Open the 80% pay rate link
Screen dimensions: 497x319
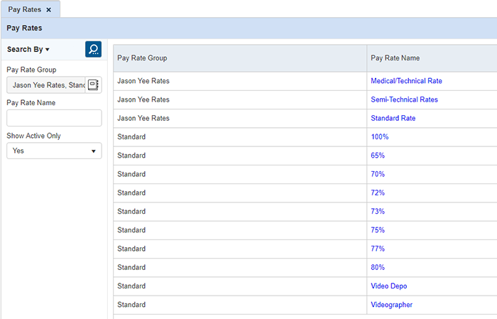[x=378, y=267]
